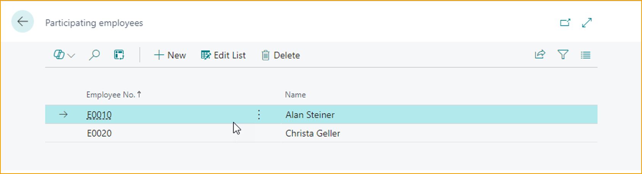Viewport: 642px width, 174px height.
Task: Click the share icon
Action: click(540, 55)
